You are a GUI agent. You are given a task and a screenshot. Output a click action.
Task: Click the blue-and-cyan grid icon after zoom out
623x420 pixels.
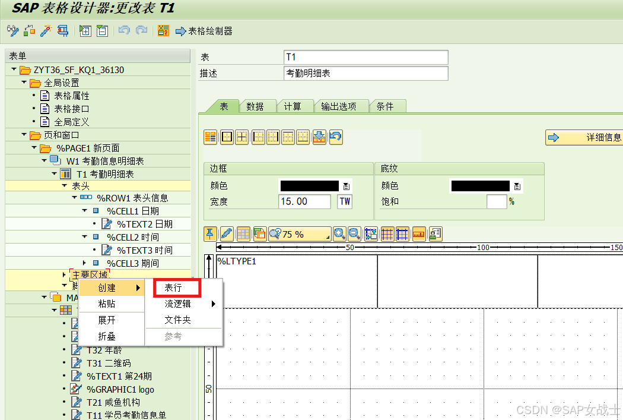pyautogui.click(x=371, y=234)
